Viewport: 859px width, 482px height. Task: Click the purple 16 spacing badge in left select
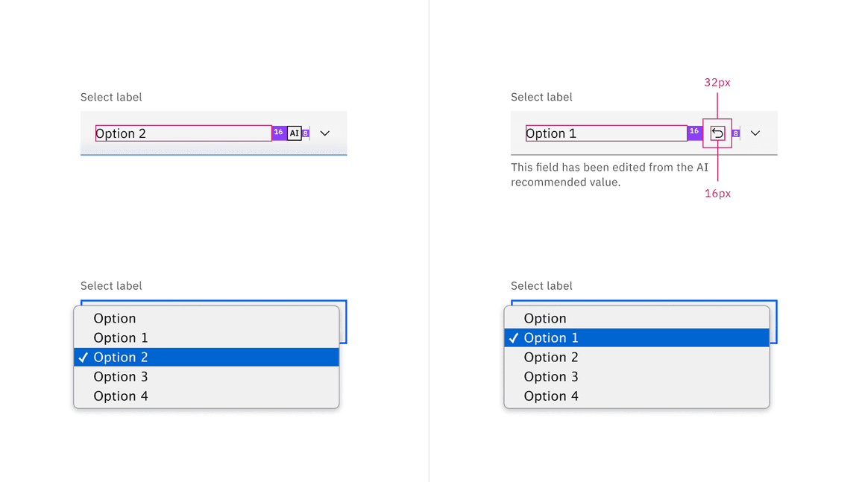pyautogui.click(x=279, y=133)
